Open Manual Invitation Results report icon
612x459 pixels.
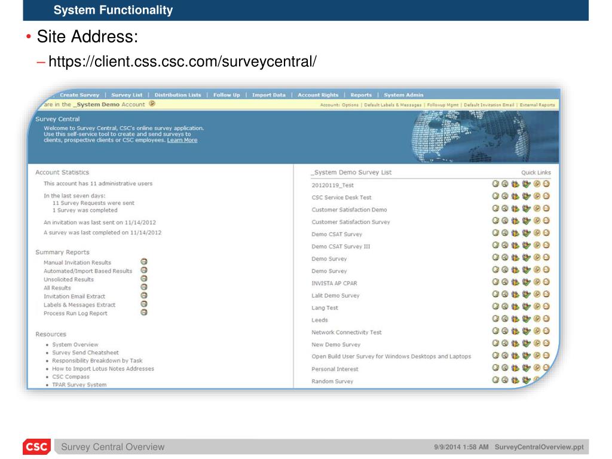click(143, 262)
